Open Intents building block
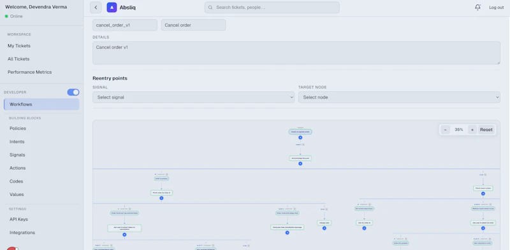The width and height of the screenshot is (510, 250). pyautogui.click(x=17, y=142)
